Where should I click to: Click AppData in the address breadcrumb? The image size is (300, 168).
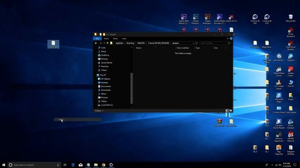pos(119,43)
